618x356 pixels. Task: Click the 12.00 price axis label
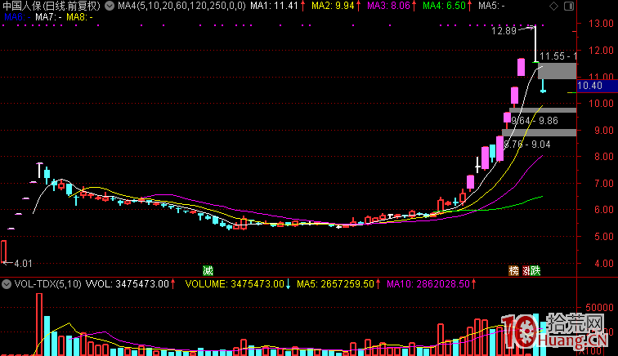[x=601, y=51]
